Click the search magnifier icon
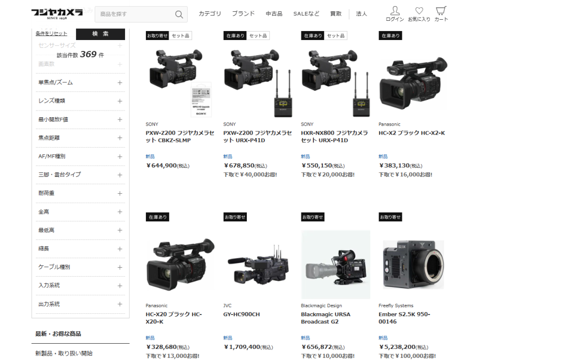This screenshot has width=577, height=364. pos(179,14)
